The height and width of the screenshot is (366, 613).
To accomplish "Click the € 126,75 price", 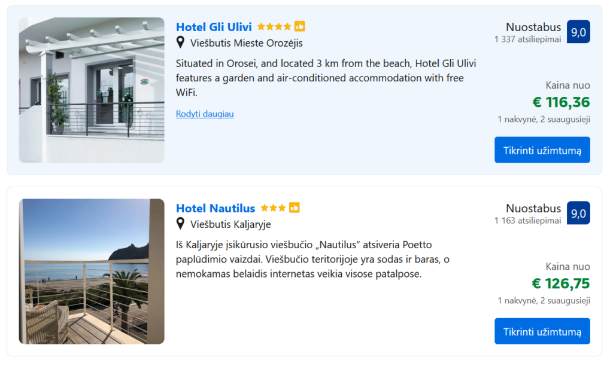I will (561, 283).
